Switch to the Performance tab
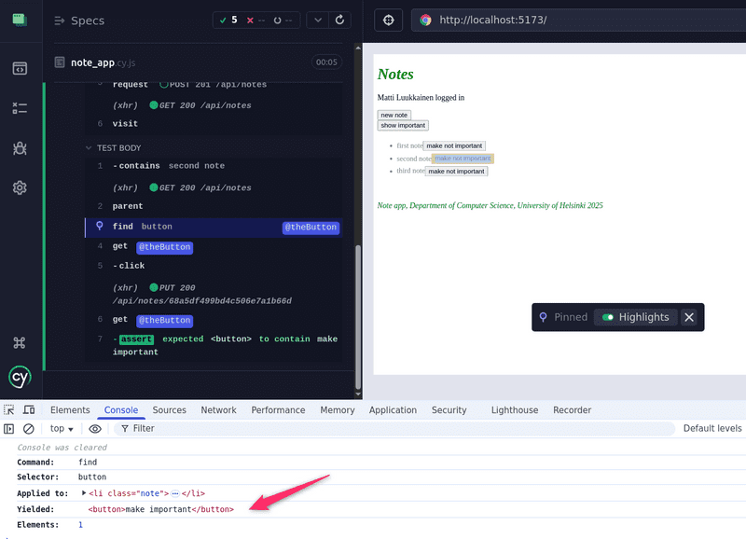Viewport: 746px width, 539px height. pyautogui.click(x=278, y=410)
